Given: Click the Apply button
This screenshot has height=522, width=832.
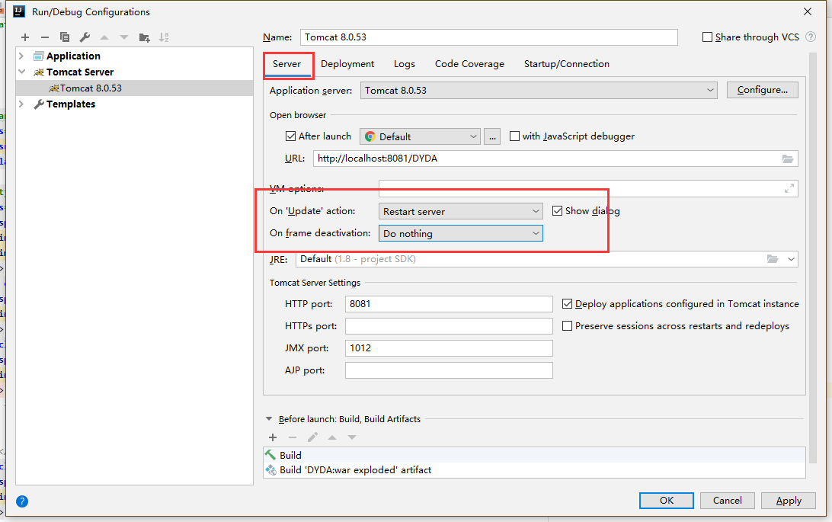Looking at the screenshot, I should 789,500.
